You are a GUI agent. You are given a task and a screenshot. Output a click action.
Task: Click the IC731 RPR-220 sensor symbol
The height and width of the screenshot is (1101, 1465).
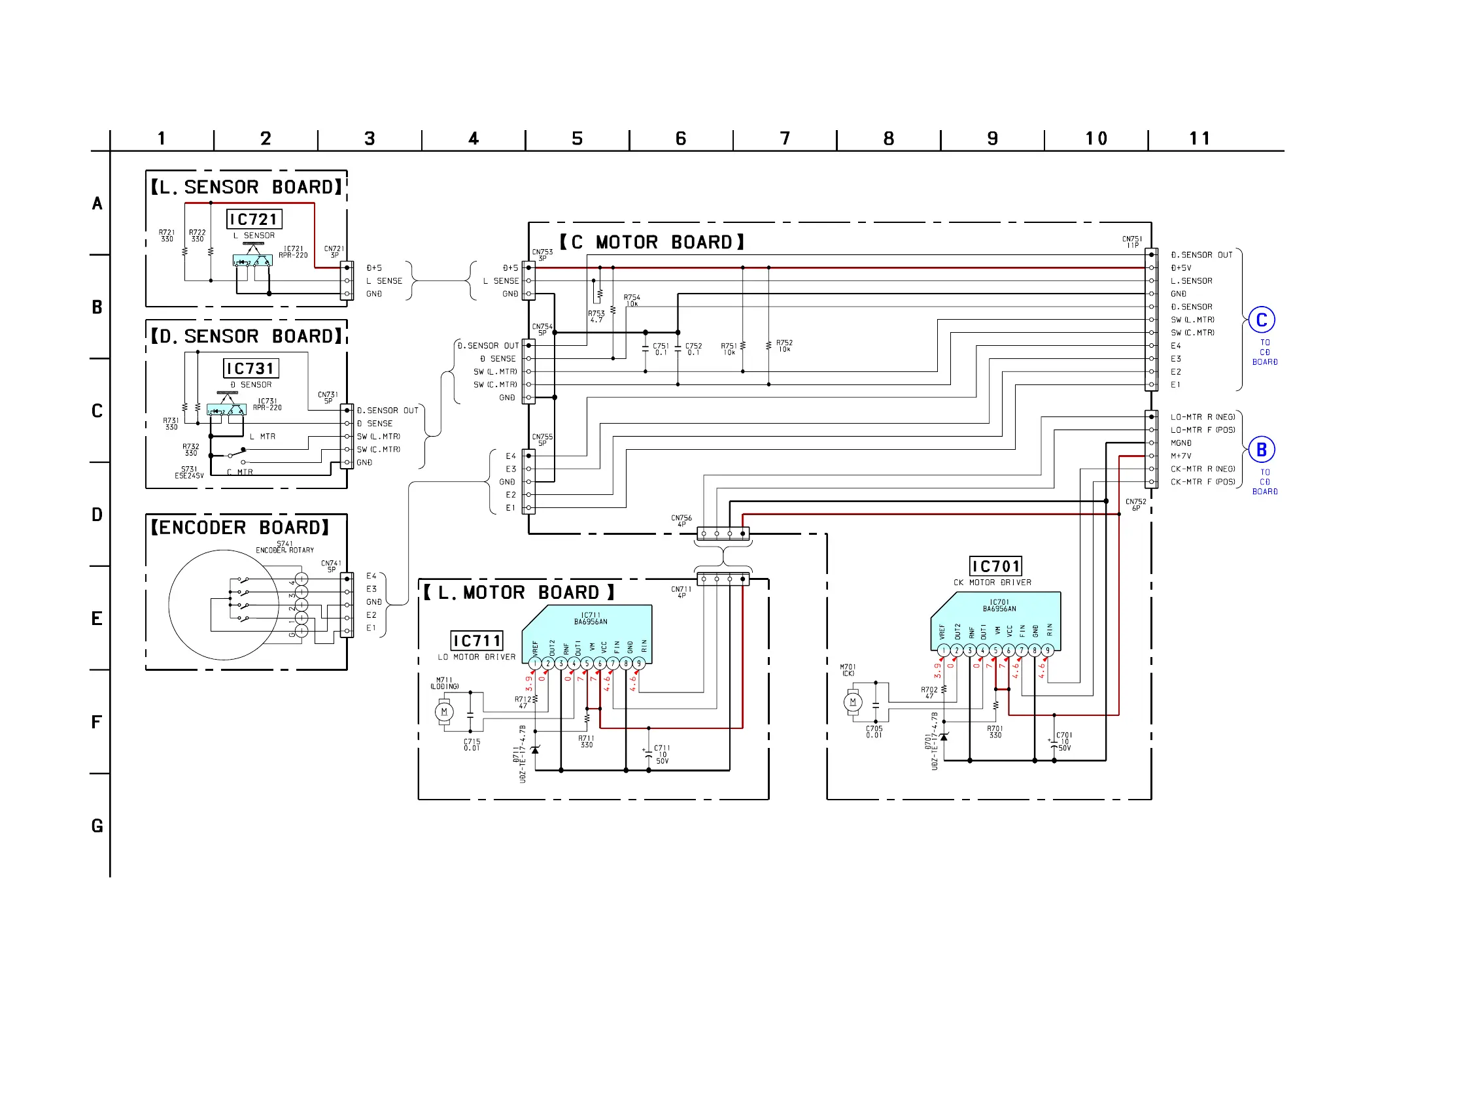pyautogui.click(x=226, y=410)
